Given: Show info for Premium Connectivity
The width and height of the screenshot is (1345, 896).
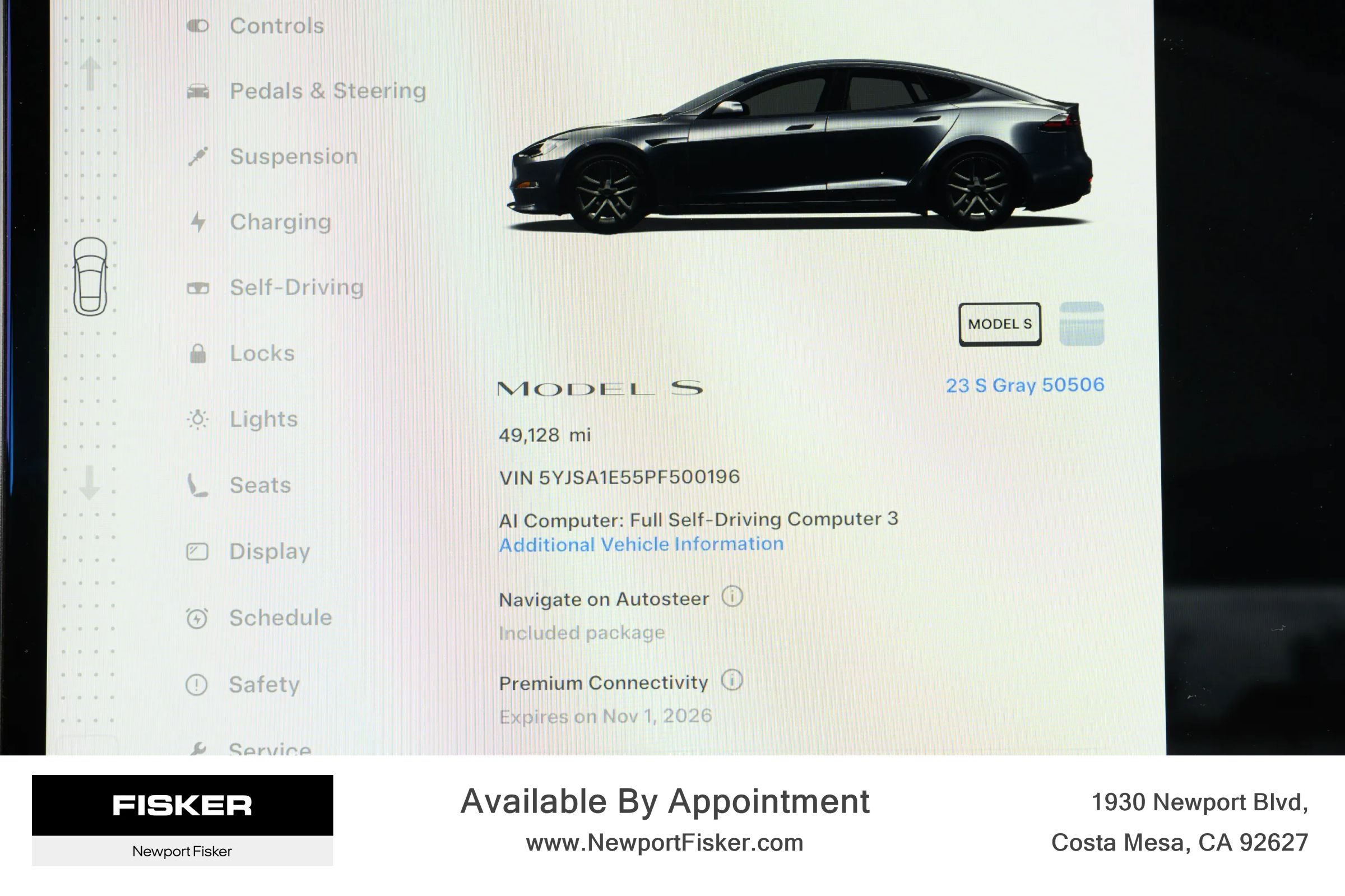Looking at the screenshot, I should point(732,680).
